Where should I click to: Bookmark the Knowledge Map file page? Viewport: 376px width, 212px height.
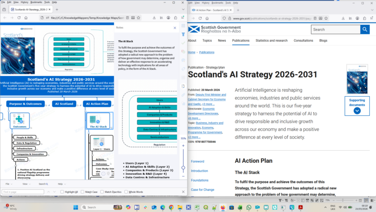click(139, 18)
